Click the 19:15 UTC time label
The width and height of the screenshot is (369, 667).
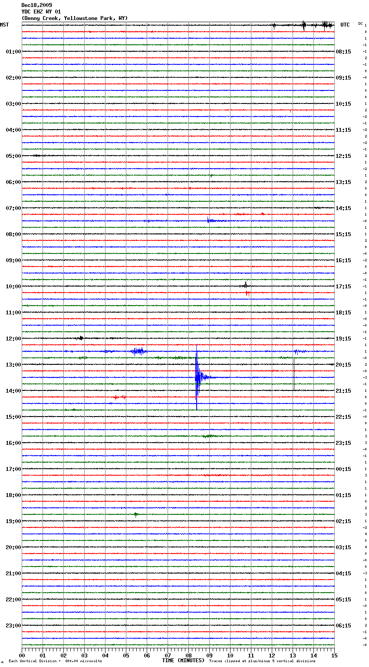tap(343, 339)
